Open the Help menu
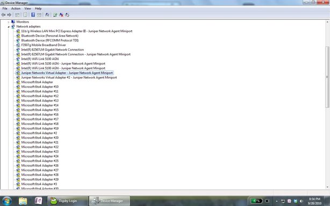The height and width of the screenshot is (206, 330). coord(38,9)
